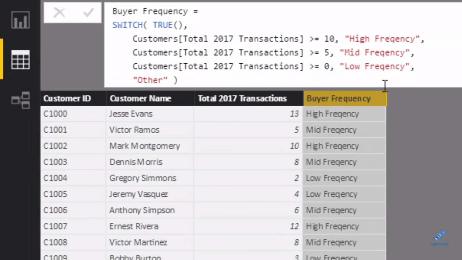This screenshot has height=260, width=462.
Task: Cancel the formula with the X icon
Action: tap(59, 13)
